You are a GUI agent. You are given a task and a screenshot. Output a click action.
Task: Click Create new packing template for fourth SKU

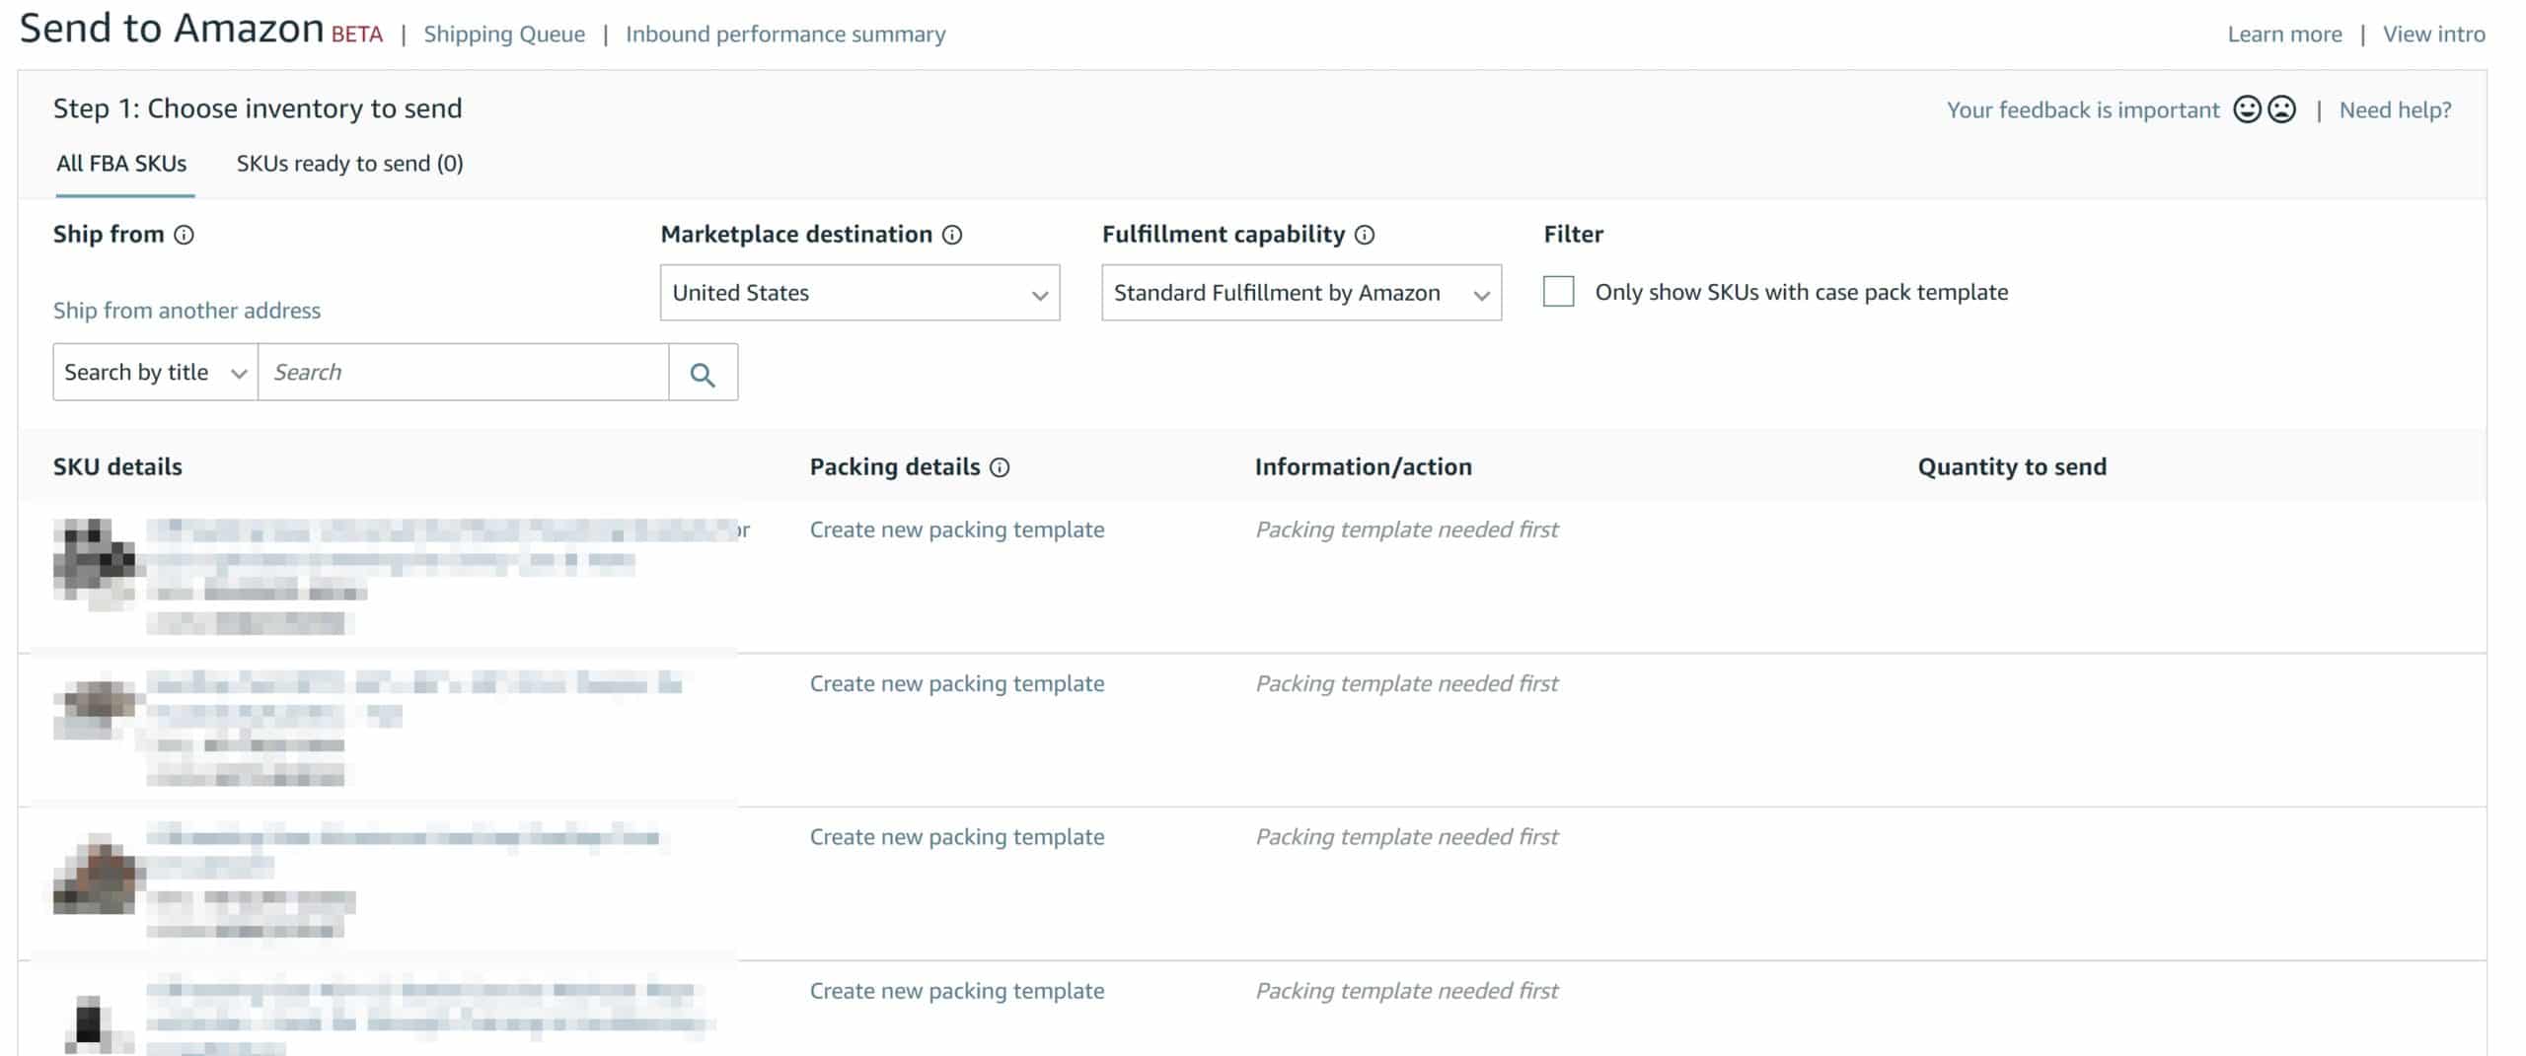[x=957, y=991]
